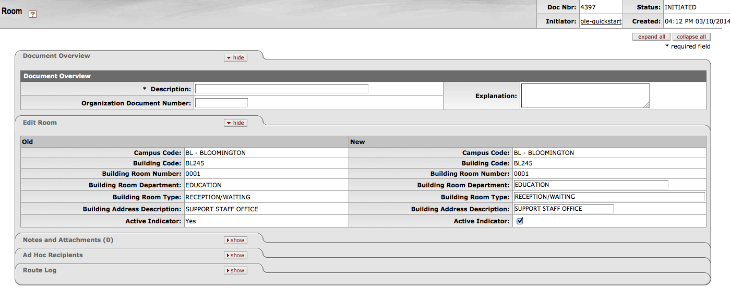Click the old Building Room Number 0001
The image size is (730, 288).
coord(193,174)
